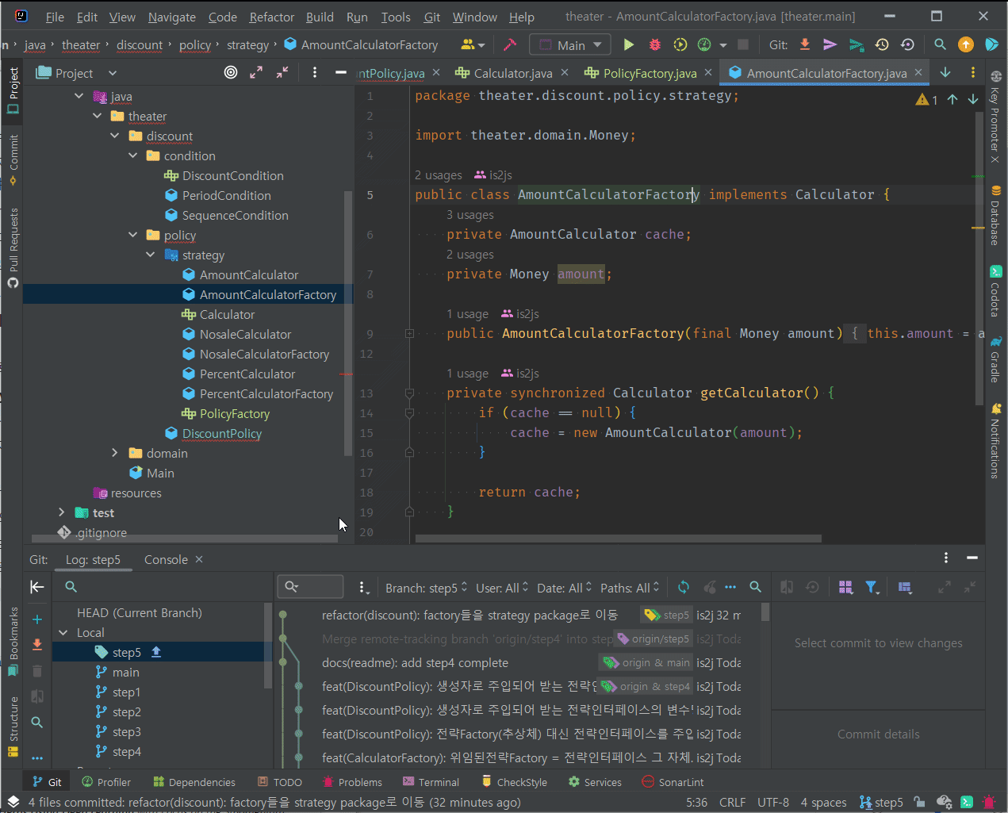Start debugging with the red bug icon
Screen dimensions: 1008x813
[x=654, y=45]
